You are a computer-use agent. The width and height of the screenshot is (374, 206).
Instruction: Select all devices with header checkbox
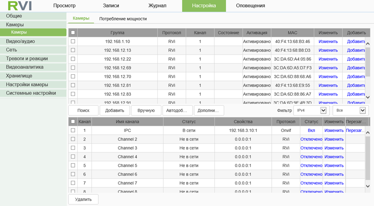73,32
